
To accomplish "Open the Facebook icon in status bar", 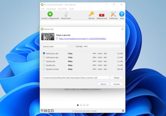I will pos(45,111).
